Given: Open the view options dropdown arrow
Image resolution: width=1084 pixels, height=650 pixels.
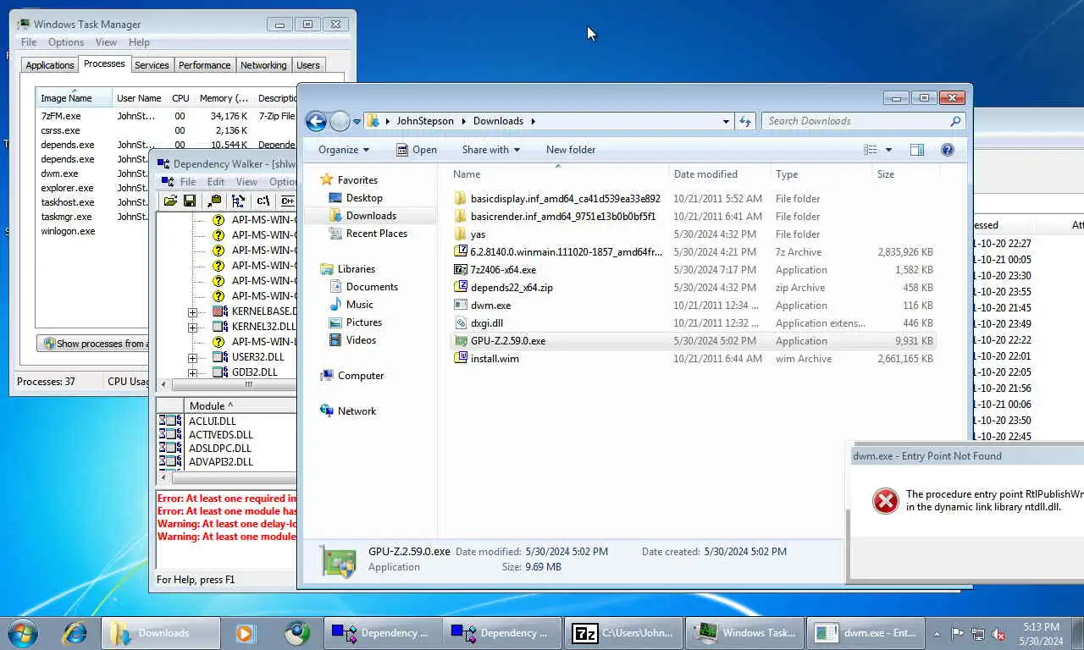Looking at the screenshot, I should (x=888, y=150).
